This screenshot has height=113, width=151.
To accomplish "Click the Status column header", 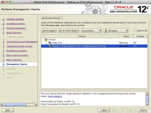I will pos(126,36).
